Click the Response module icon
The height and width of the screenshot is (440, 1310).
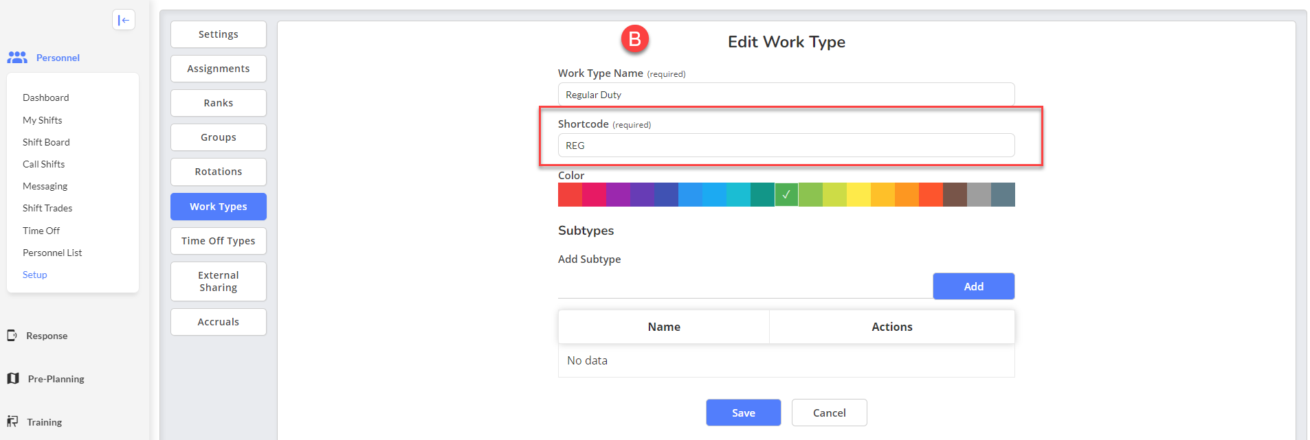[x=12, y=336]
